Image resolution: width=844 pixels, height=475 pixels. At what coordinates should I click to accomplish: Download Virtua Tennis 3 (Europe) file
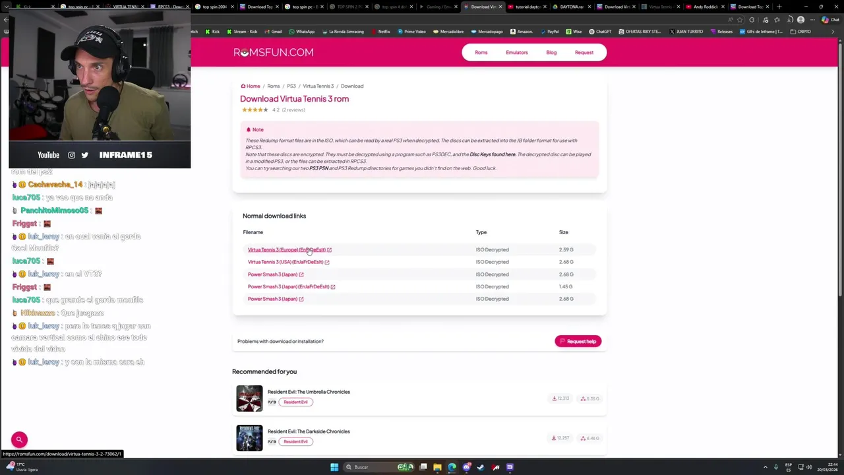coord(289,249)
